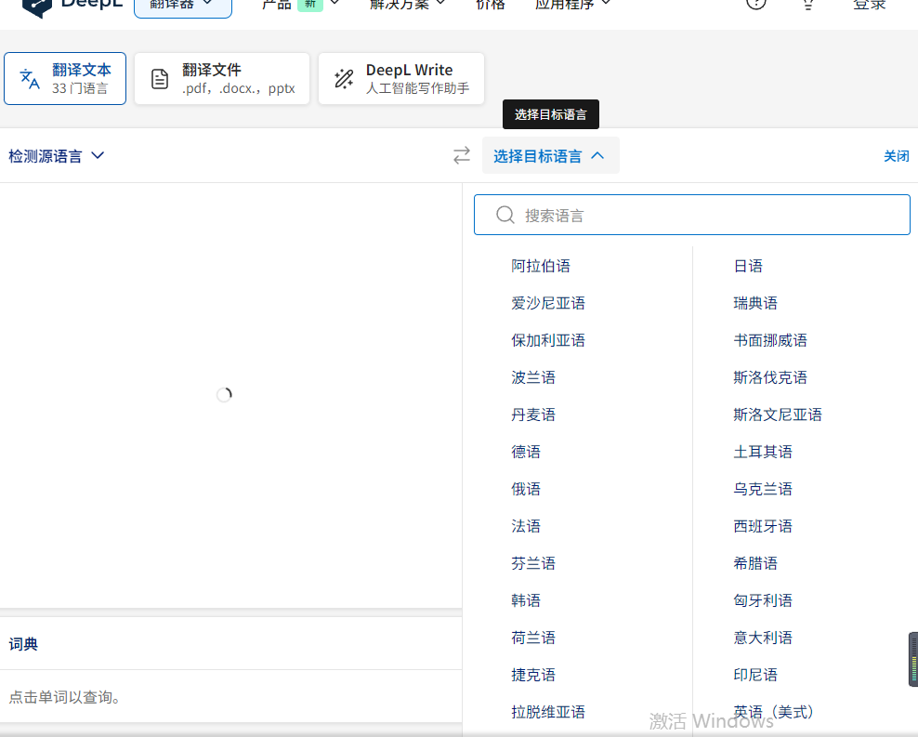Expand the 应用程序 menu
The width and height of the screenshot is (918, 737).
click(x=572, y=5)
